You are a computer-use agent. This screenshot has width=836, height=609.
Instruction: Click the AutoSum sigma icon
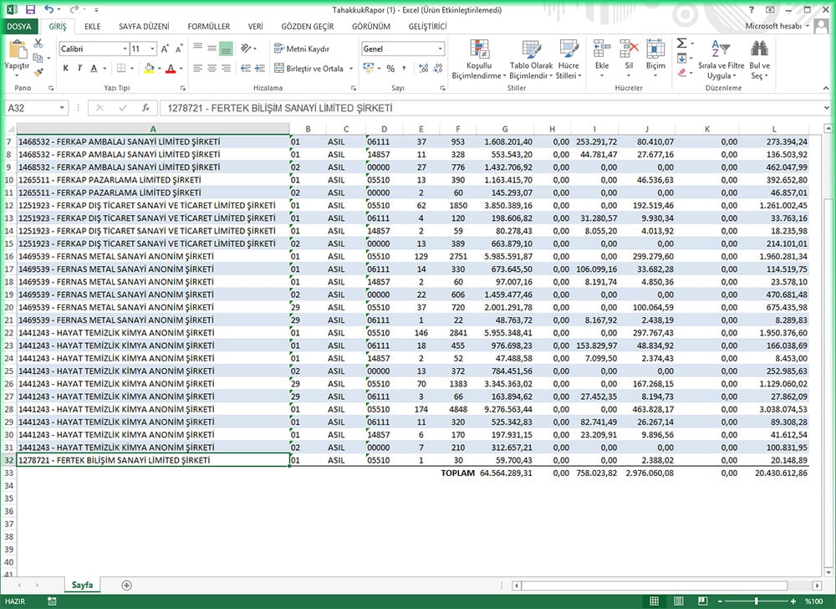click(x=681, y=43)
